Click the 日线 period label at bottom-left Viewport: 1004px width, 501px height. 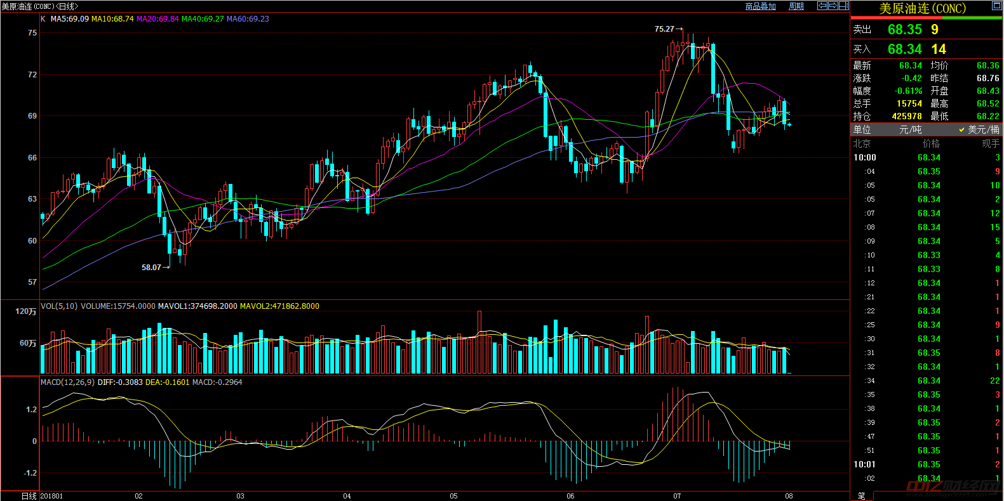click(x=29, y=496)
